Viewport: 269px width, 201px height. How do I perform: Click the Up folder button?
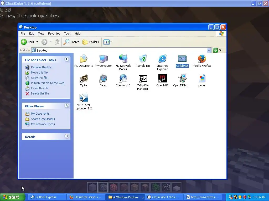[x=57, y=42]
